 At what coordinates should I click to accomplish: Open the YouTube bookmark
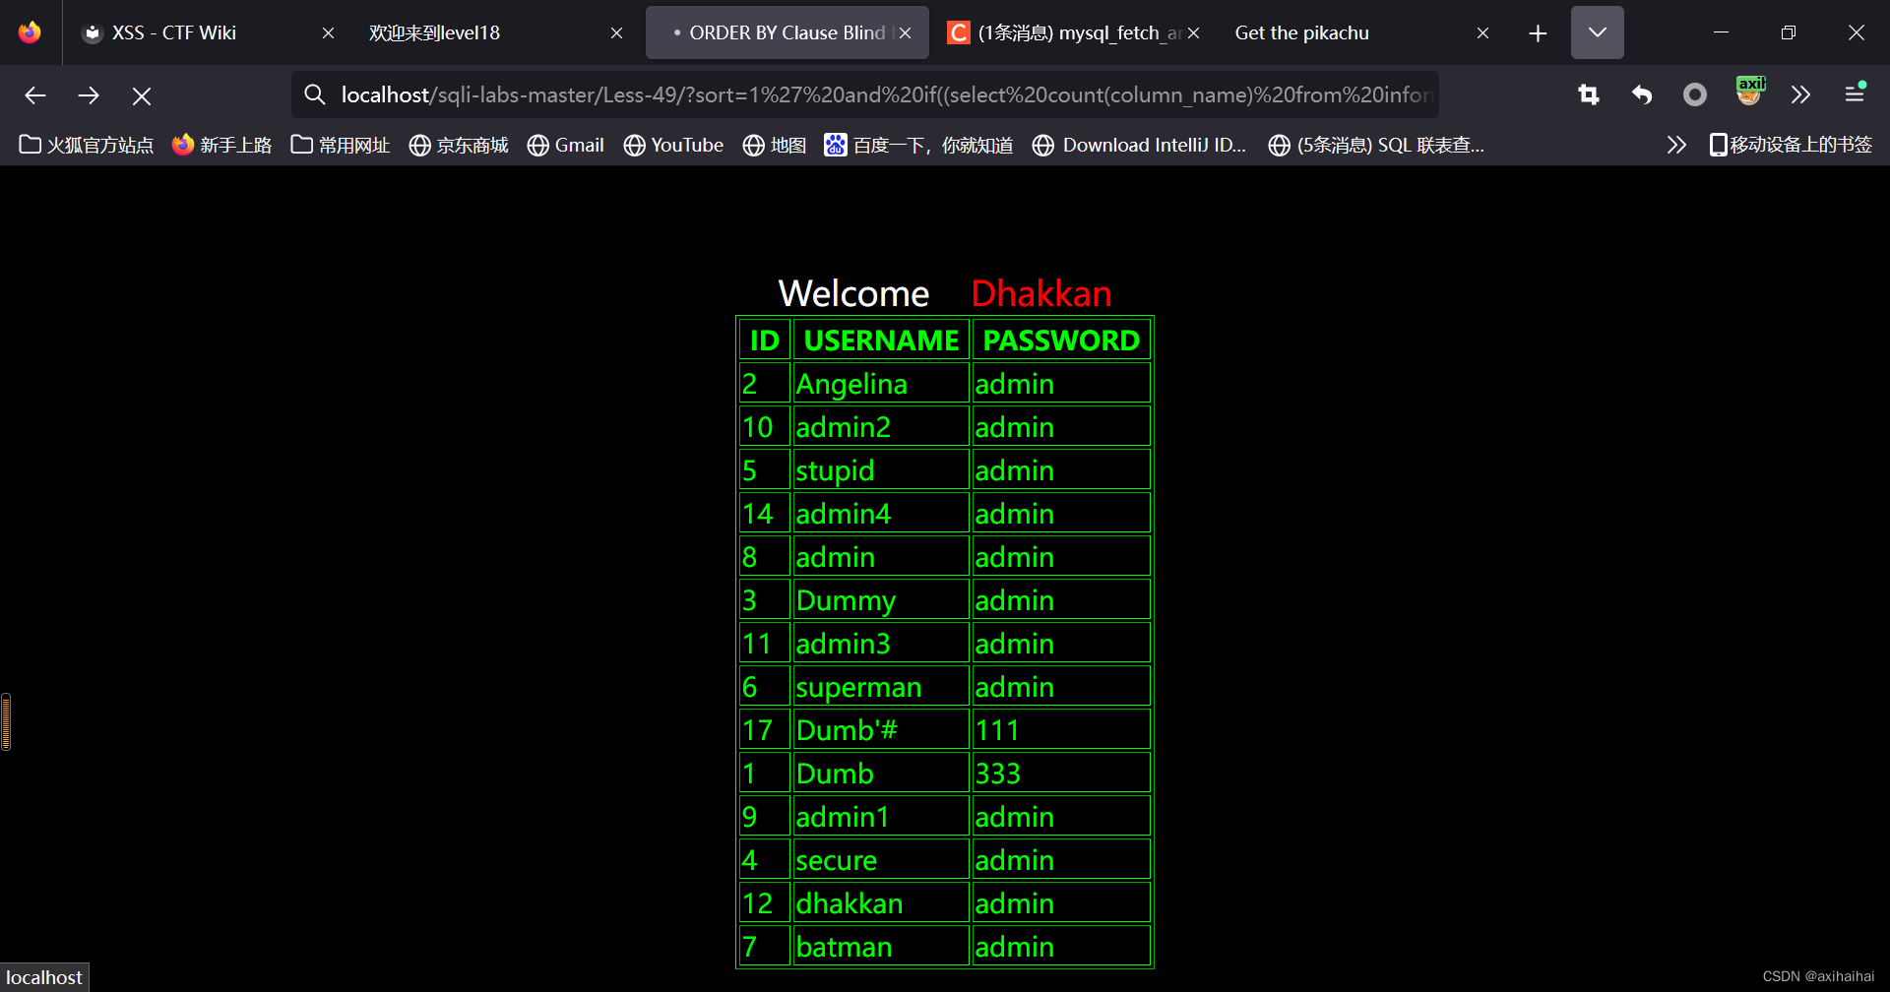(x=673, y=145)
